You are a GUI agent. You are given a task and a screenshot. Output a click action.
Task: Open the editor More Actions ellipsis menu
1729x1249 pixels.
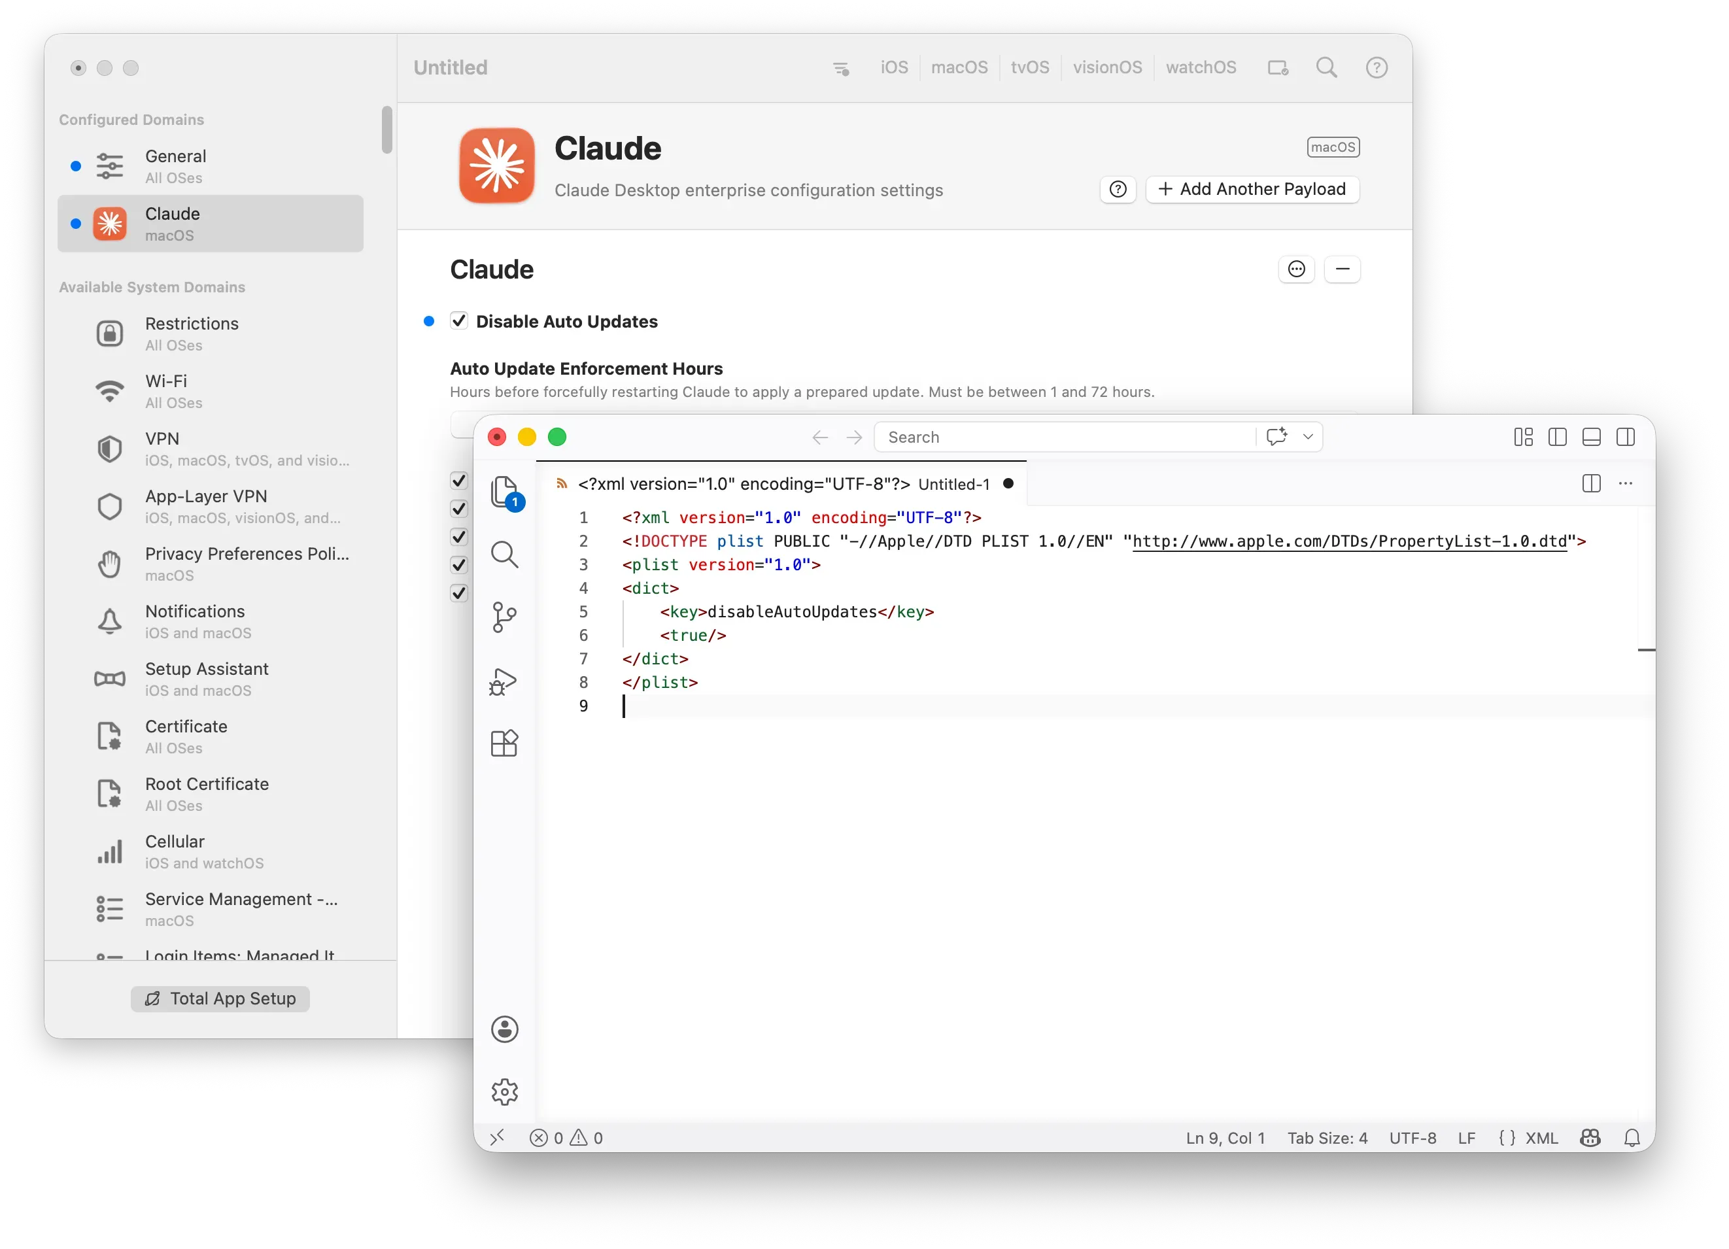pyautogui.click(x=1626, y=483)
